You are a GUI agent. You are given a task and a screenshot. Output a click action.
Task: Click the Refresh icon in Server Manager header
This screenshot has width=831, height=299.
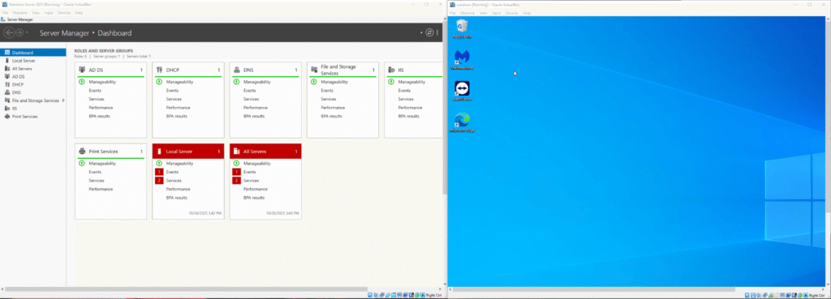pos(430,32)
